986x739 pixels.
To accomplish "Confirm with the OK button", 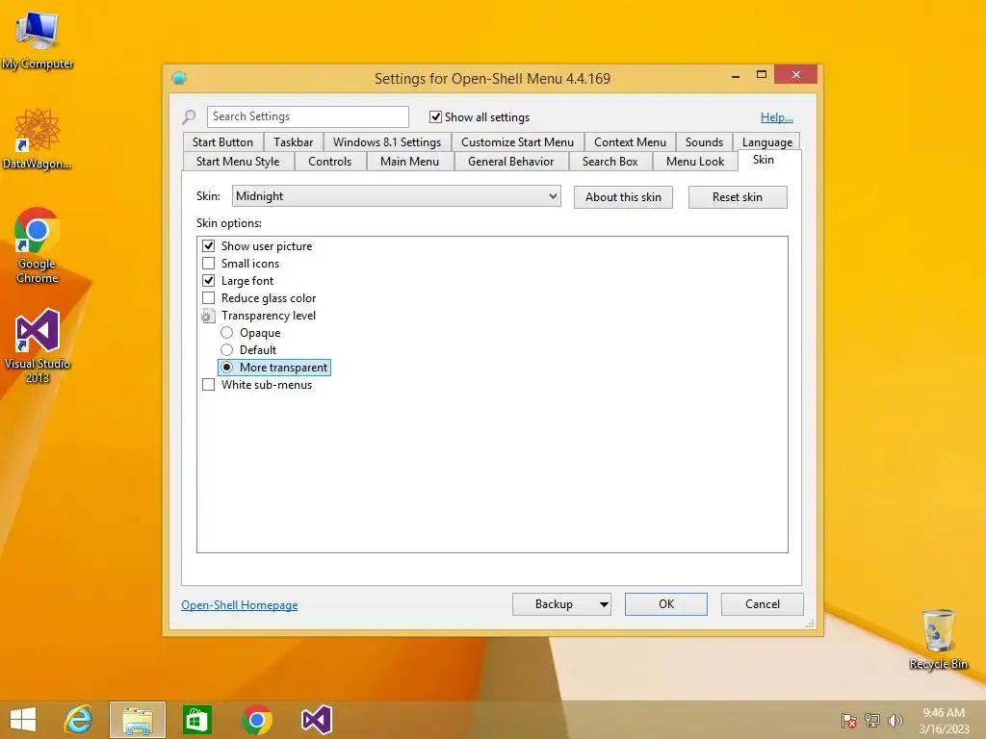I will (x=666, y=604).
